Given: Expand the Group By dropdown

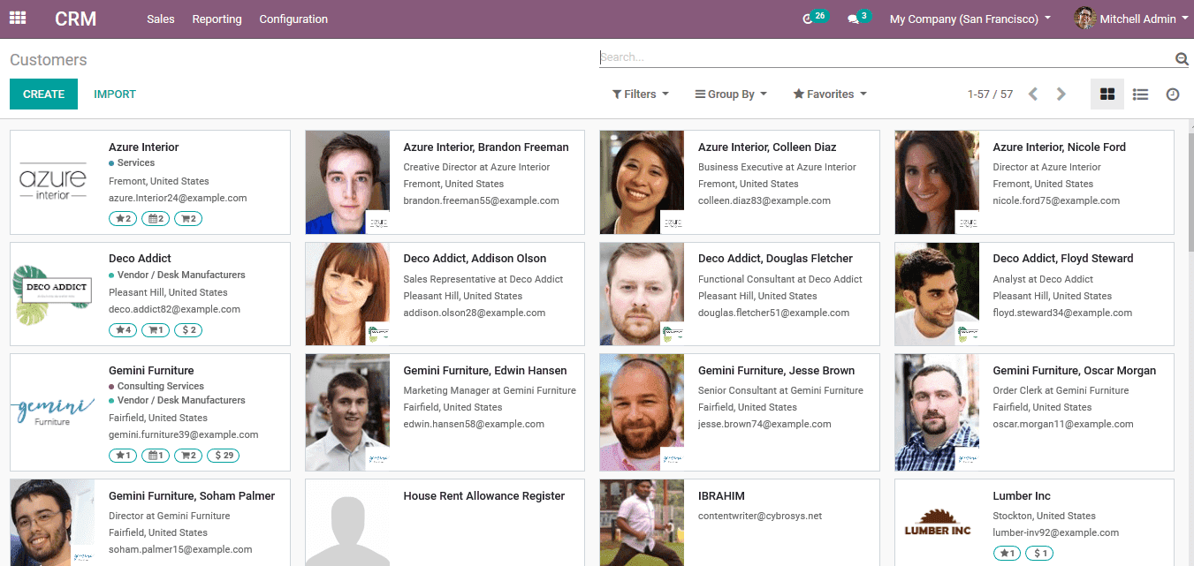Looking at the screenshot, I should pos(731,94).
